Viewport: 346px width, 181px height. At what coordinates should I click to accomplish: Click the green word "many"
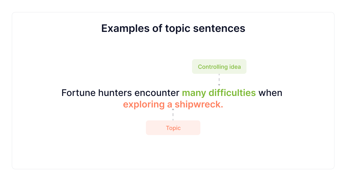pos(193,93)
